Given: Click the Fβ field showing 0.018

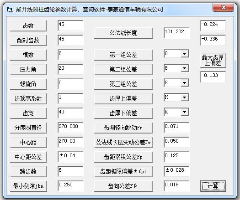Looking at the screenshot, I should pyautogui.click(x=176, y=186).
